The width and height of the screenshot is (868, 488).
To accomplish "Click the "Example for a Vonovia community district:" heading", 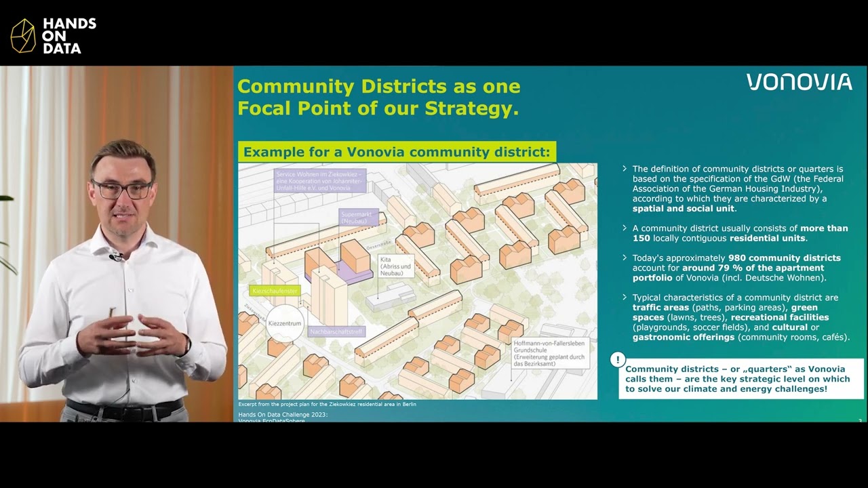I will click(x=397, y=152).
